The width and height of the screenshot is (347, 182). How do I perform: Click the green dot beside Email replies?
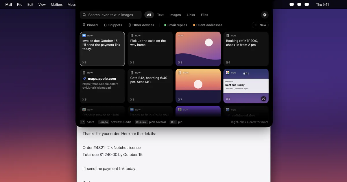click(x=165, y=25)
